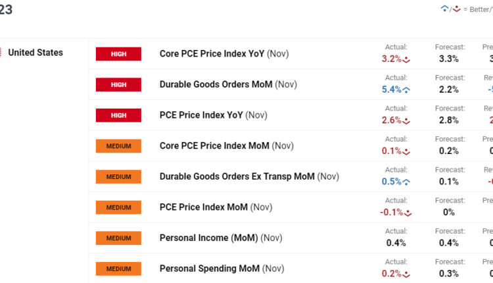The height and width of the screenshot is (283, 493).
Task: Click the red arrow icon beside -0.1% actual
Action: click(409, 213)
